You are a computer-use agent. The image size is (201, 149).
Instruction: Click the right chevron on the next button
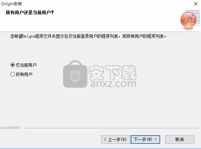156,139
